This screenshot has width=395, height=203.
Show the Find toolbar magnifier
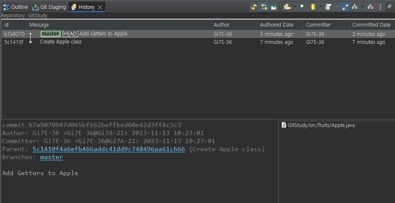(303, 7)
